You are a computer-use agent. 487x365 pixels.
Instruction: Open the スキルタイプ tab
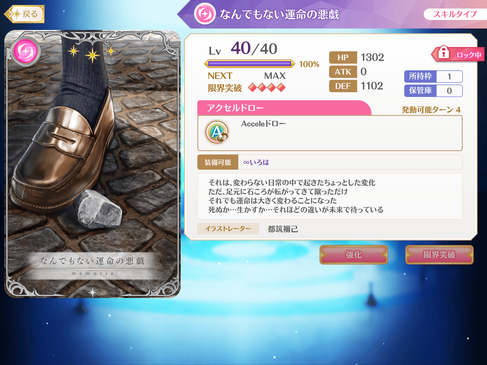pyautogui.click(x=455, y=14)
